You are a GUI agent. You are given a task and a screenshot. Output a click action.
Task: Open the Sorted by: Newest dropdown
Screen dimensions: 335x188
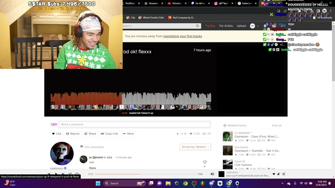pyautogui.click(x=195, y=147)
